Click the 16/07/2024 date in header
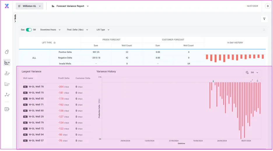The width and height of the screenshot is (273, 151). 252,6
